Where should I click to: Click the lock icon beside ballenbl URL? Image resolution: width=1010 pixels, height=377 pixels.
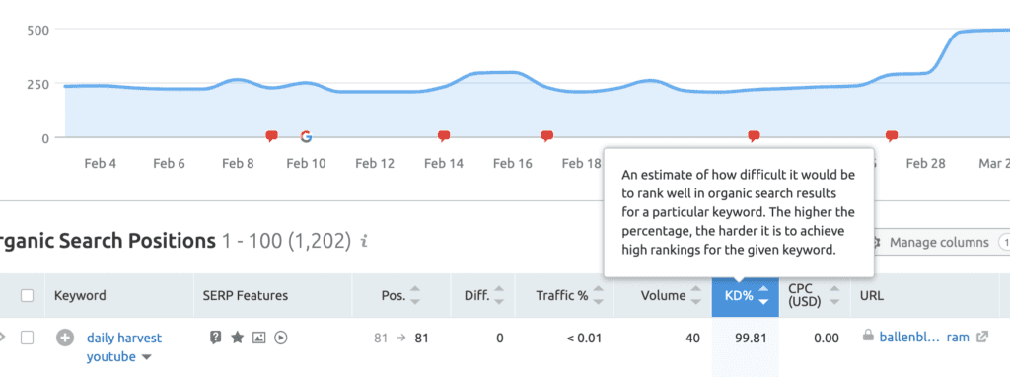tap(868, 336)
